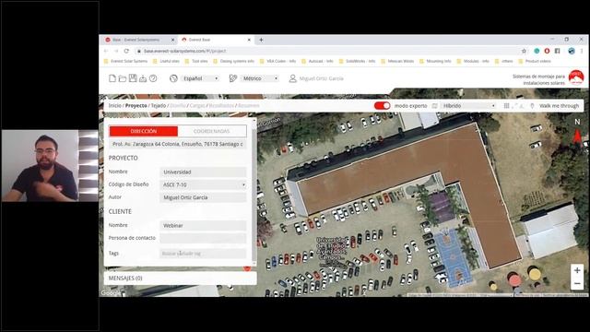The width and height of the screenshot is (590, 332).
Task: Open the browser three-dot menu
Action: click(x=582, y=51)
